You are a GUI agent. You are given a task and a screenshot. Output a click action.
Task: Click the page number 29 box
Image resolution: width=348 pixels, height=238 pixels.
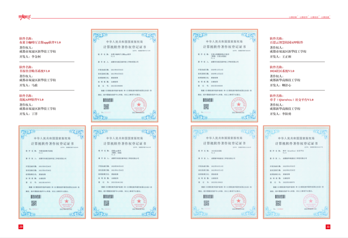pyautogui.click(x=20, y=226)
